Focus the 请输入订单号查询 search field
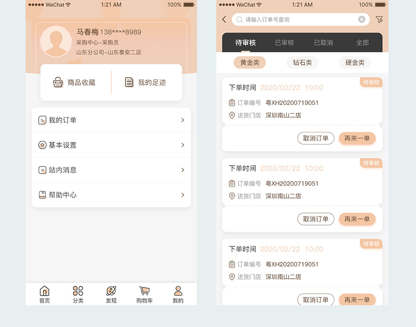The image size is (416, 327). coord(301,19)
